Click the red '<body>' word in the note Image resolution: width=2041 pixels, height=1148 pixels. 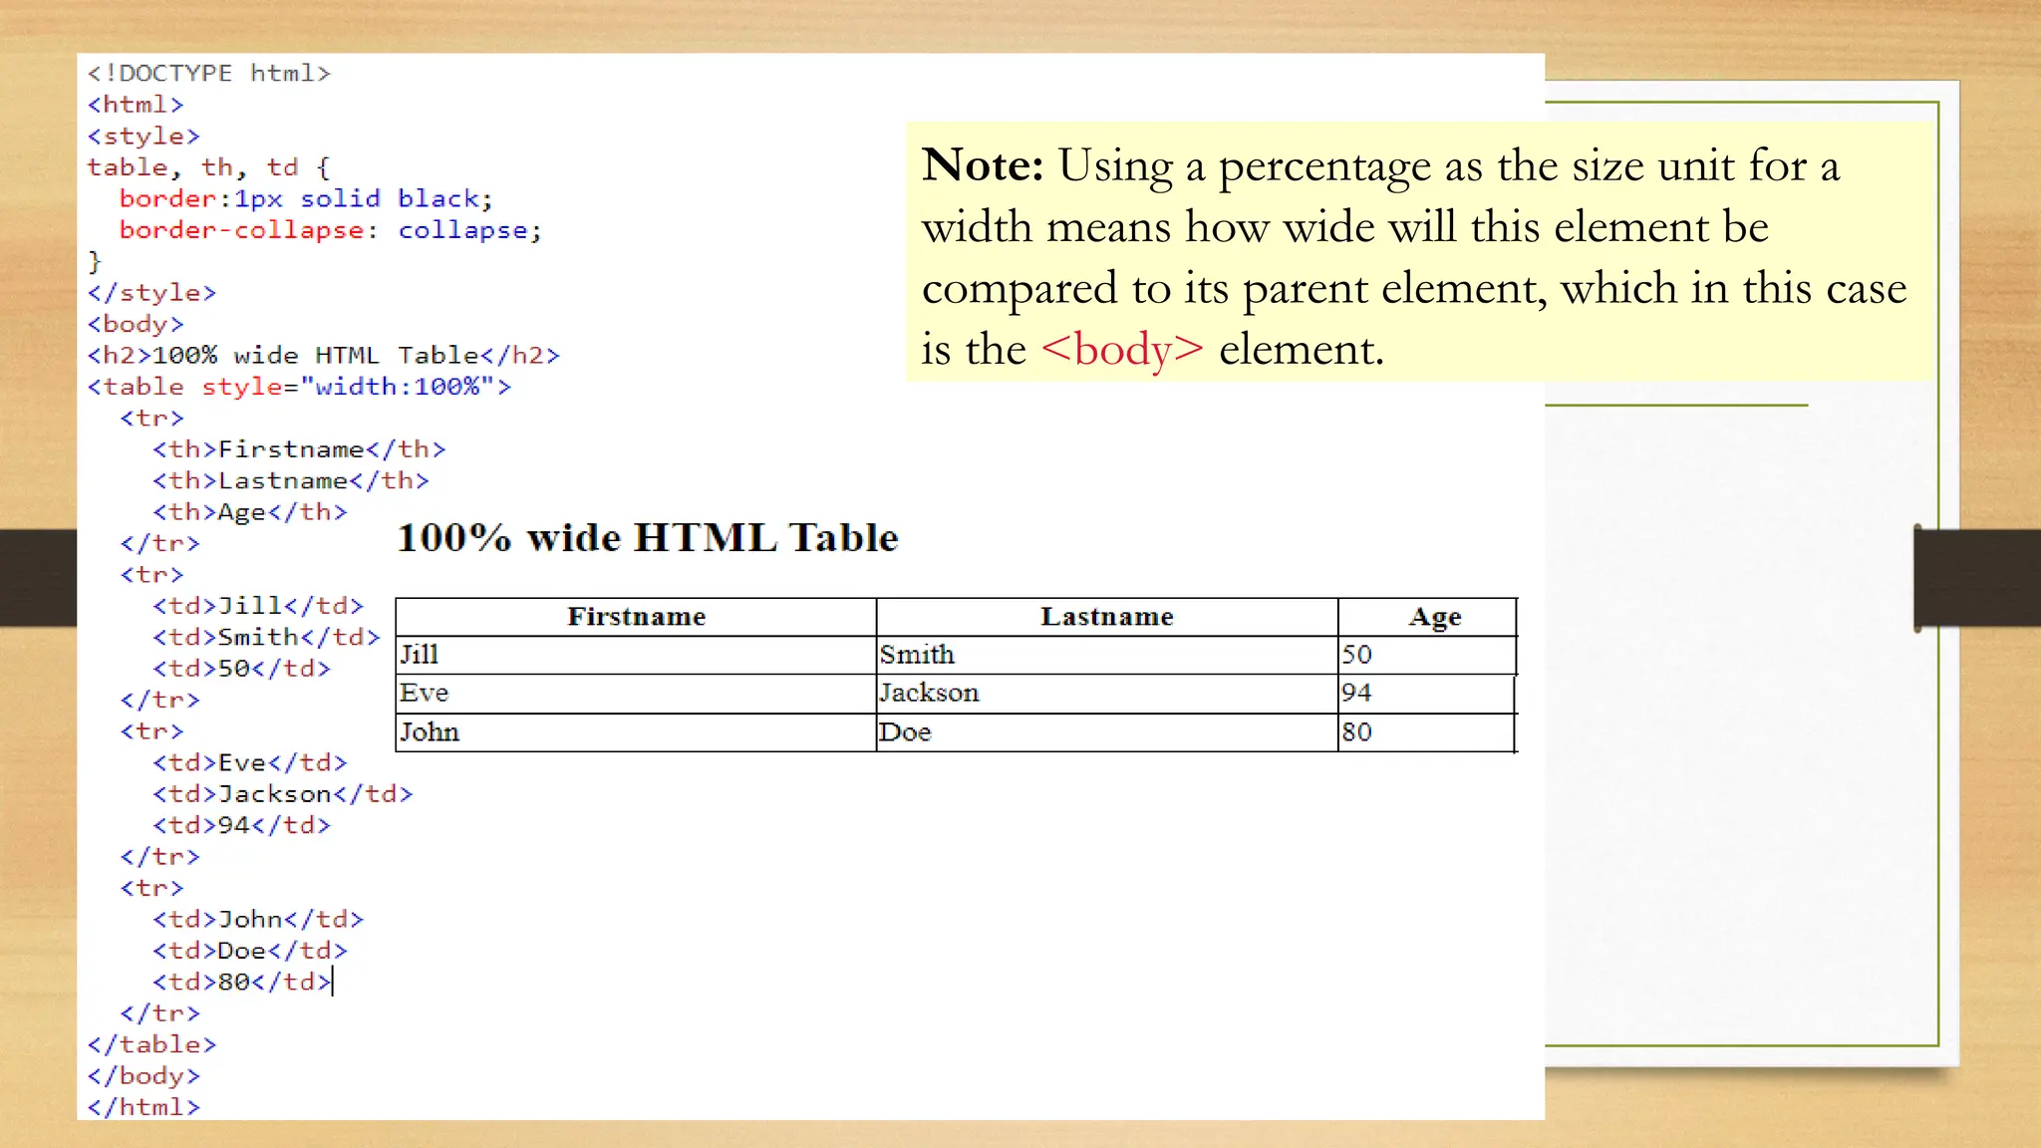pos(1123,350)
